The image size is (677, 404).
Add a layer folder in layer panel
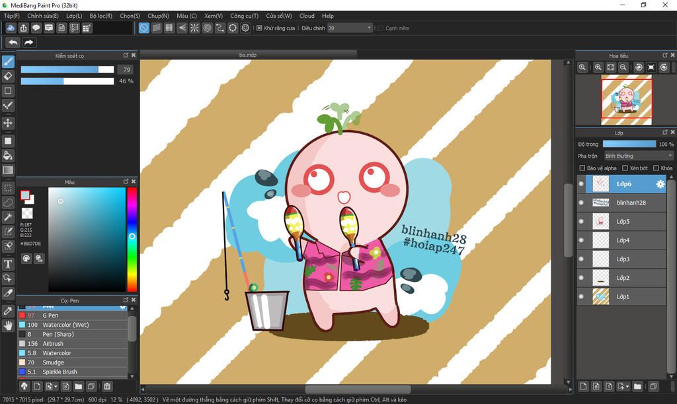[638, 386]
